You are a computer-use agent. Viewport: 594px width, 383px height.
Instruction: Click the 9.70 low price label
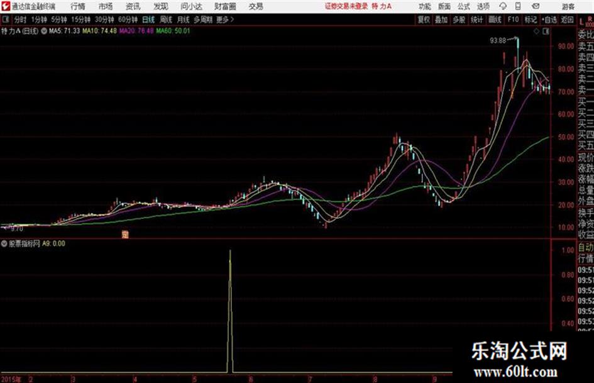coord(17,229)
